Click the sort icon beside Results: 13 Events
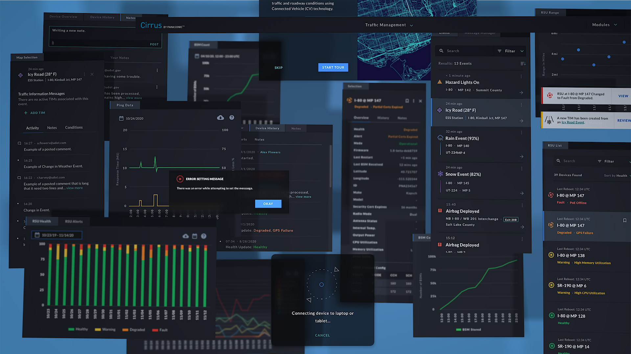 coord(523,63)
